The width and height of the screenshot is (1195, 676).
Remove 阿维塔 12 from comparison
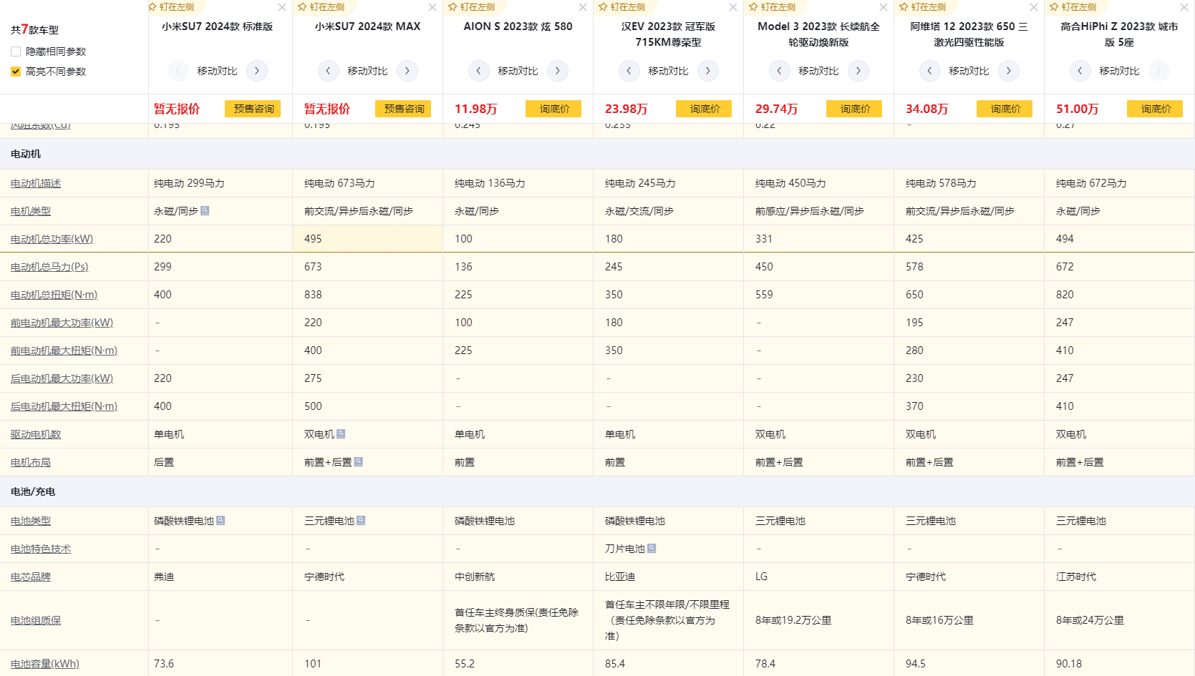(1034, 7)
